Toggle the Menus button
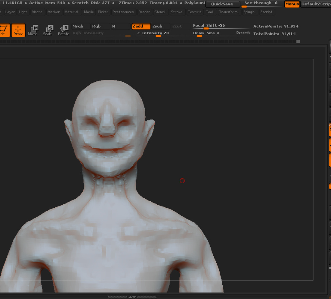Screen dimensions: 331x299 point(292,4)
